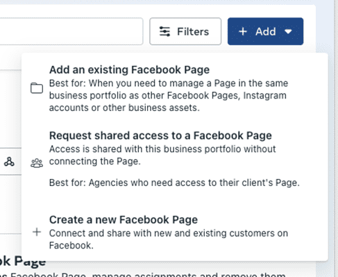The height and width of the screenshot is (277, 338).
Task: Click into the search input field
Action: [x=71, y=31]
